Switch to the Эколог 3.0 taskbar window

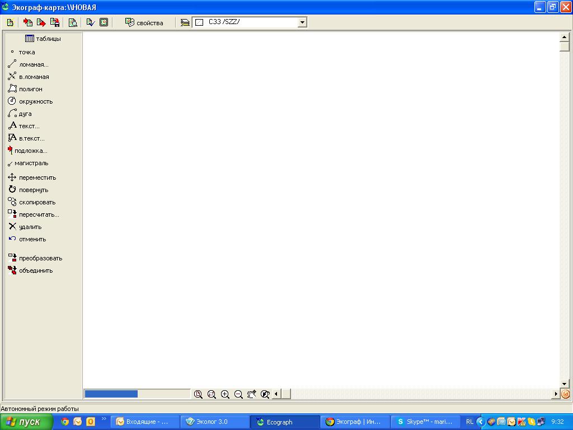coord(215,422)
